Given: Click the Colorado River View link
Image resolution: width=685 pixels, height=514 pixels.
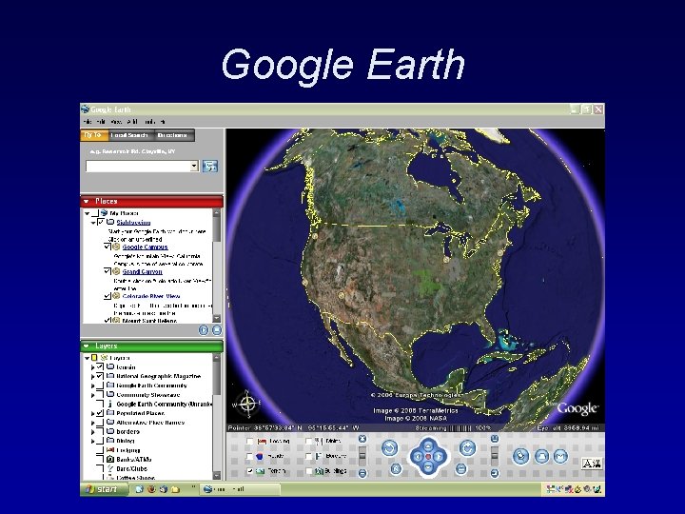Looking at the screenshot, I should tap(151, 296).
